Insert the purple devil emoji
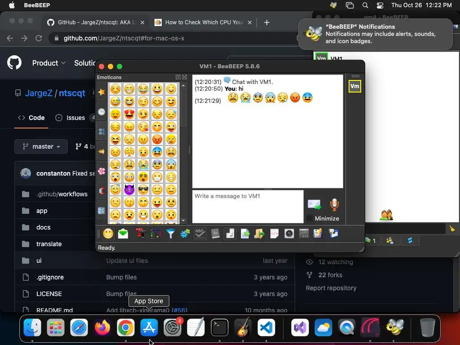Viewport: 460px width, 345px height. [129, 190]
